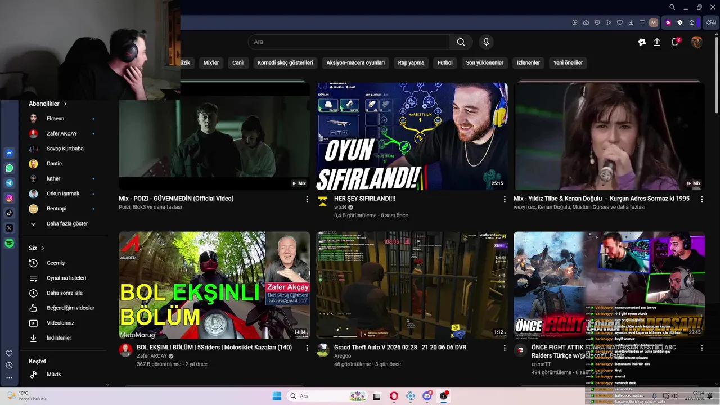Open Telegram in the browser sidebar
The width and height of the screenshot is (720, 405).
click(10, 183)
